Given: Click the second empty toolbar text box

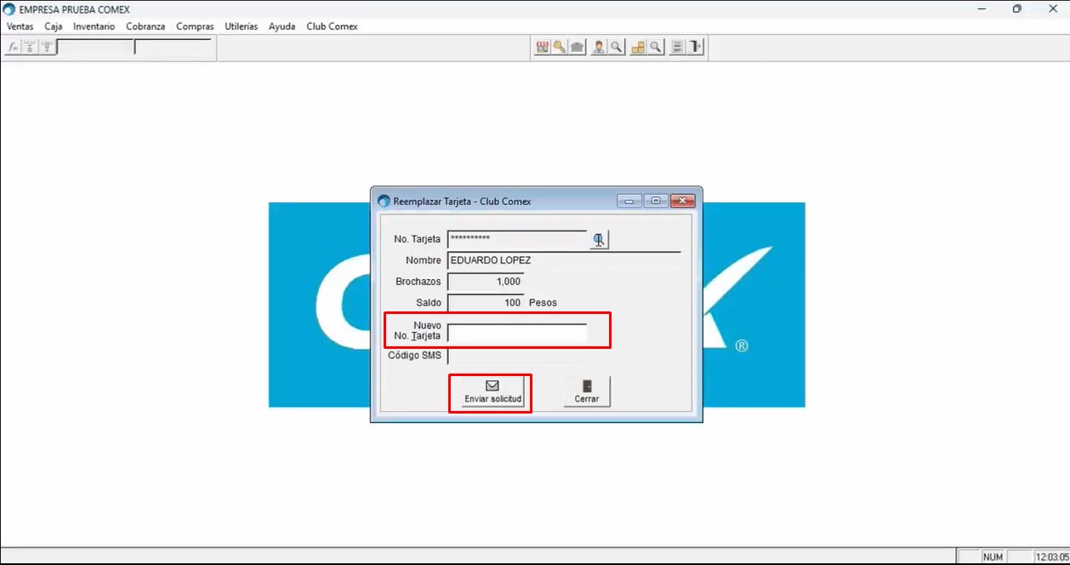Looking at the screenshot, I should point(173,48).
